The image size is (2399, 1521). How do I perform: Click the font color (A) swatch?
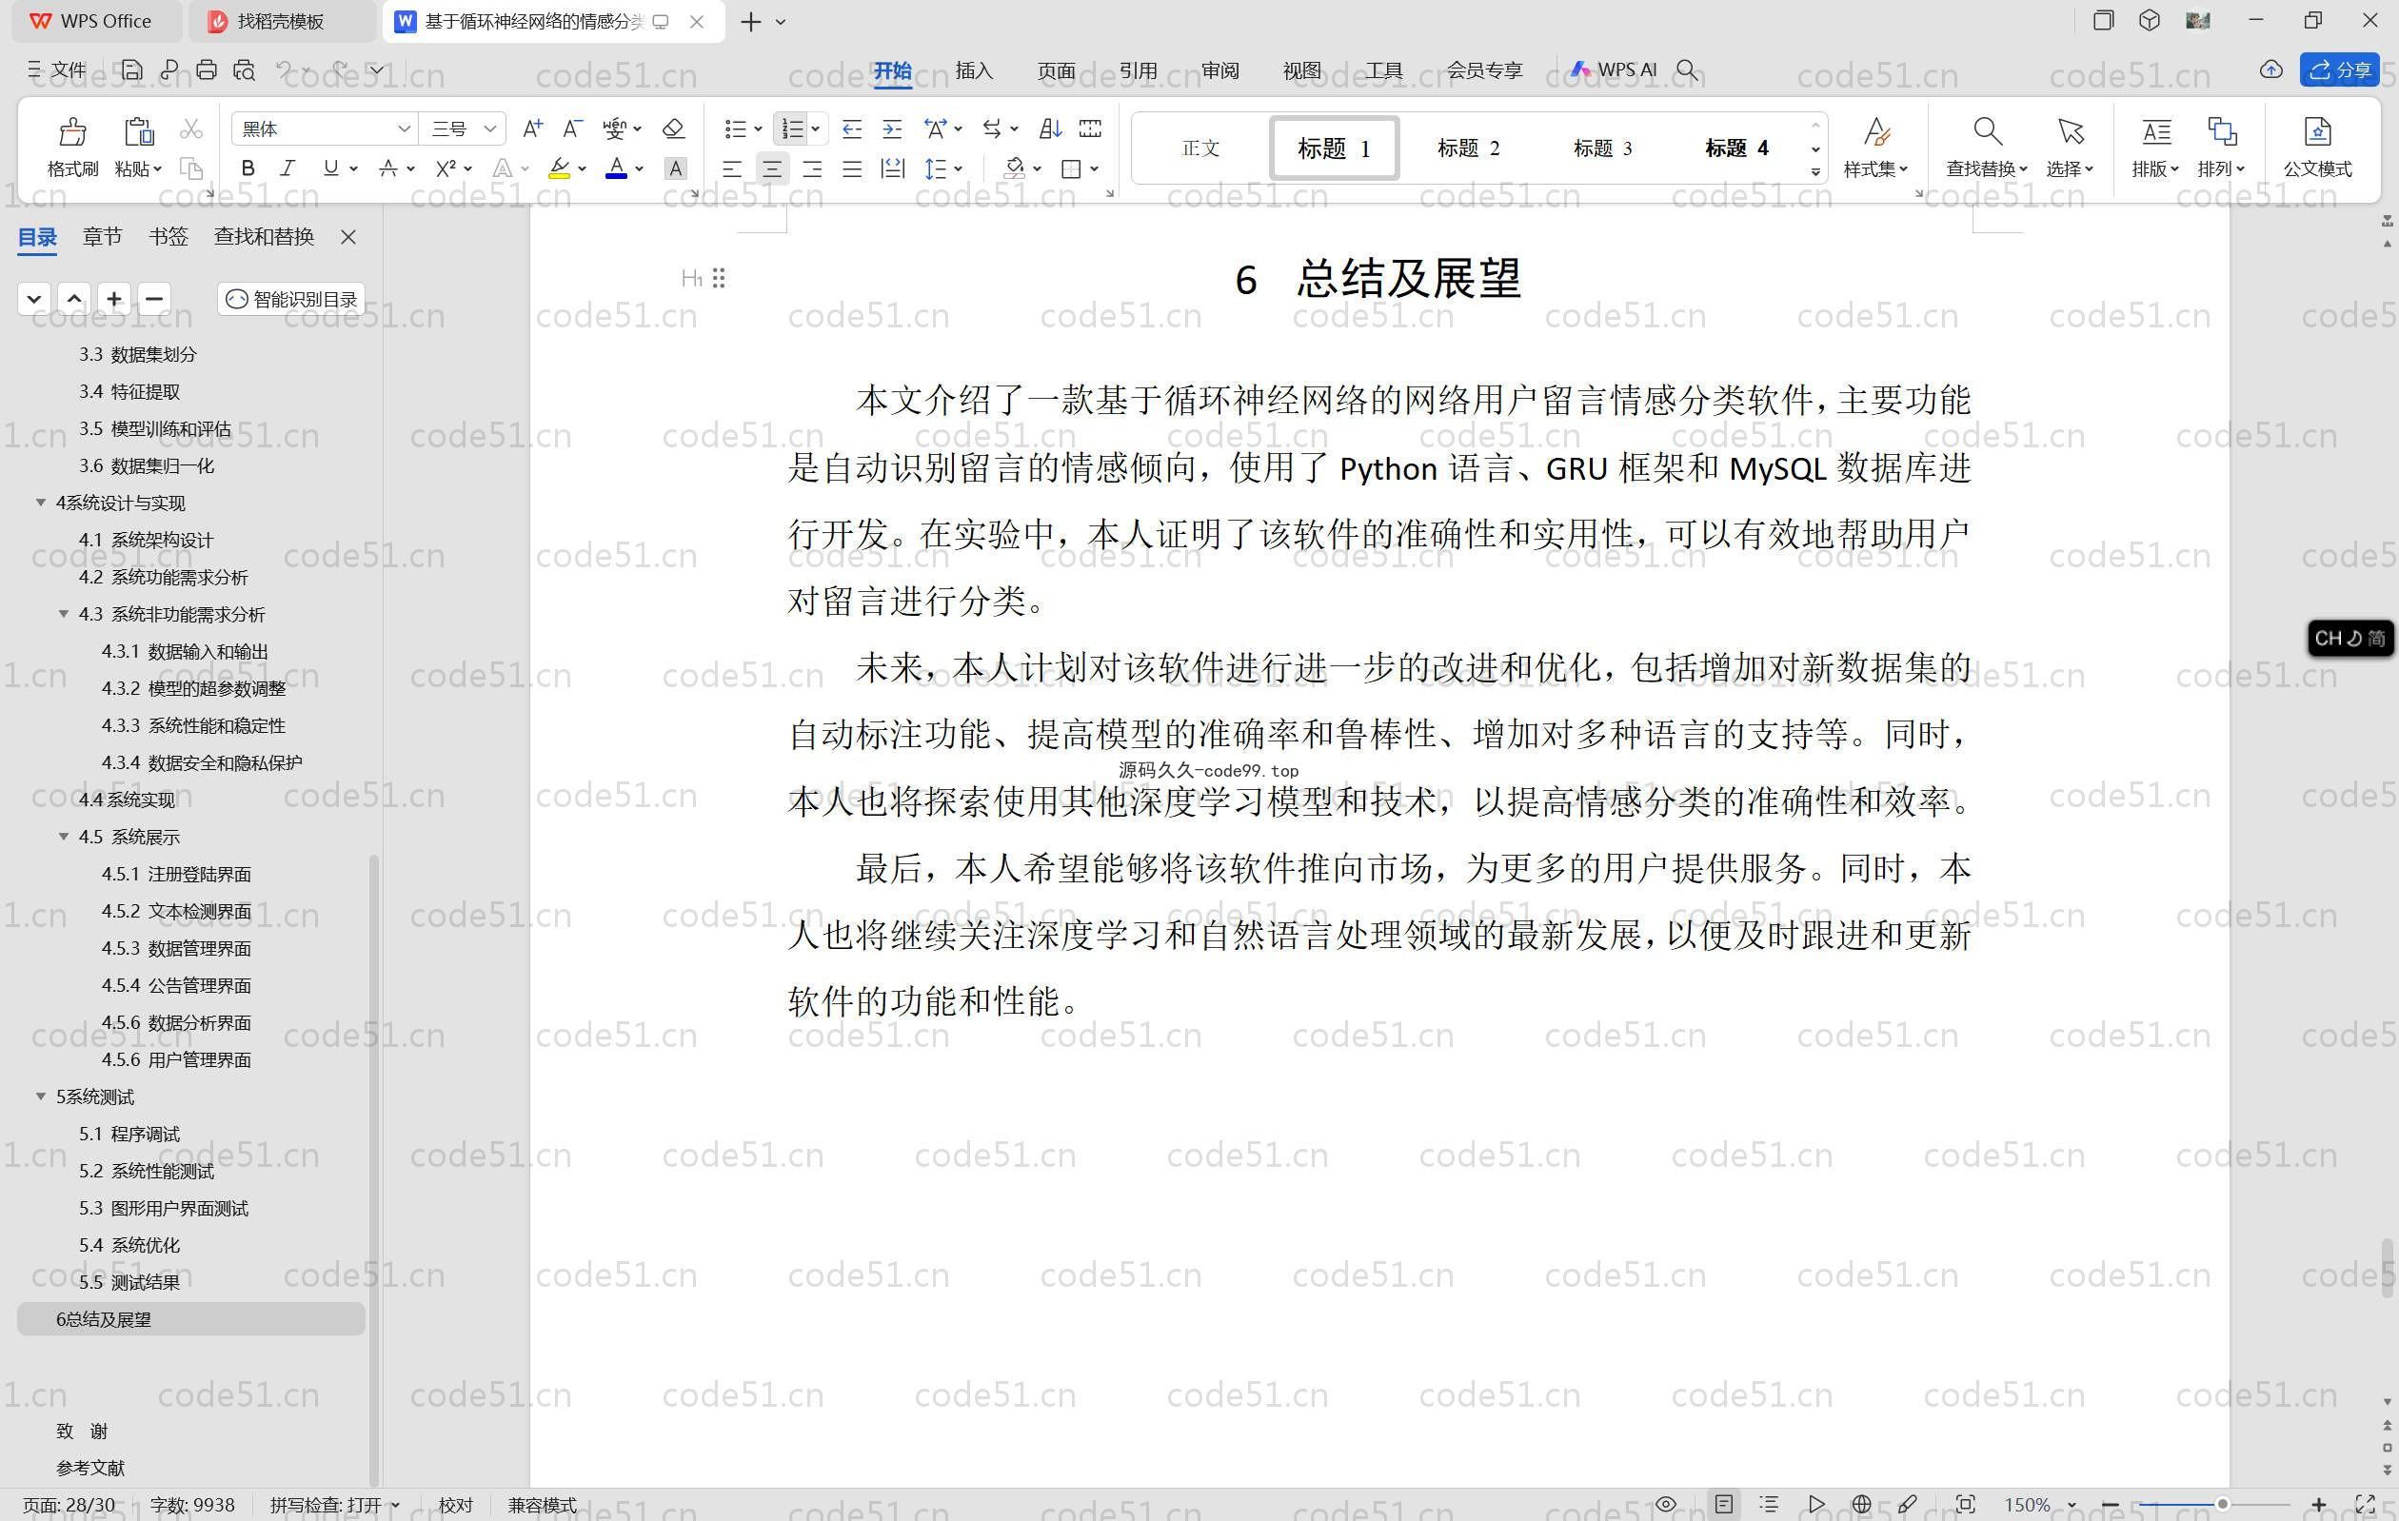click(617, 168)
